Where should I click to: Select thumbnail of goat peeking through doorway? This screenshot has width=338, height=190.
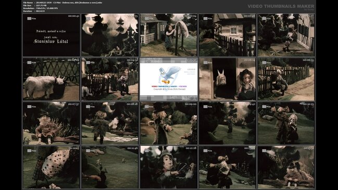click(228, 79)
